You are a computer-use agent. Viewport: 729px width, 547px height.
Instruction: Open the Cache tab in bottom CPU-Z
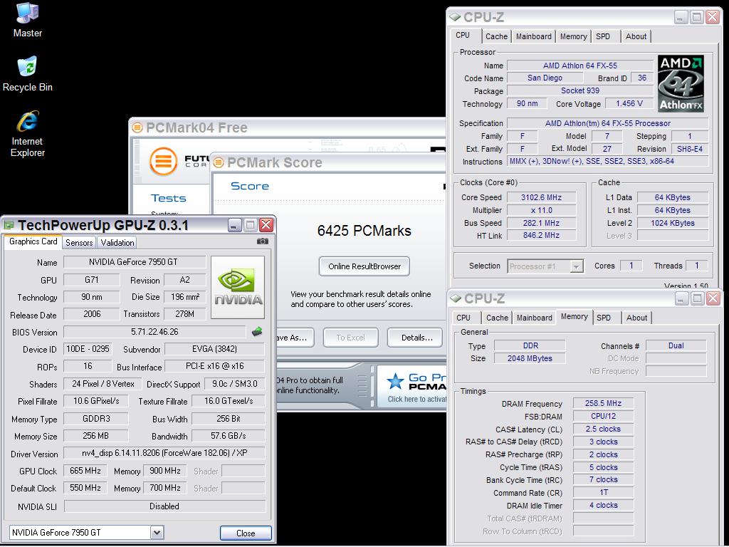[497, 318]
